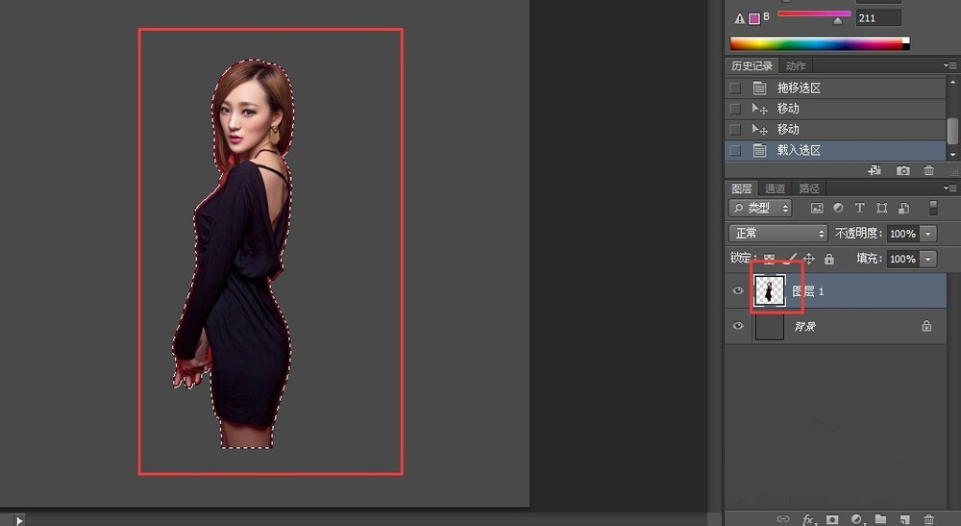Create a new layer

904,520
